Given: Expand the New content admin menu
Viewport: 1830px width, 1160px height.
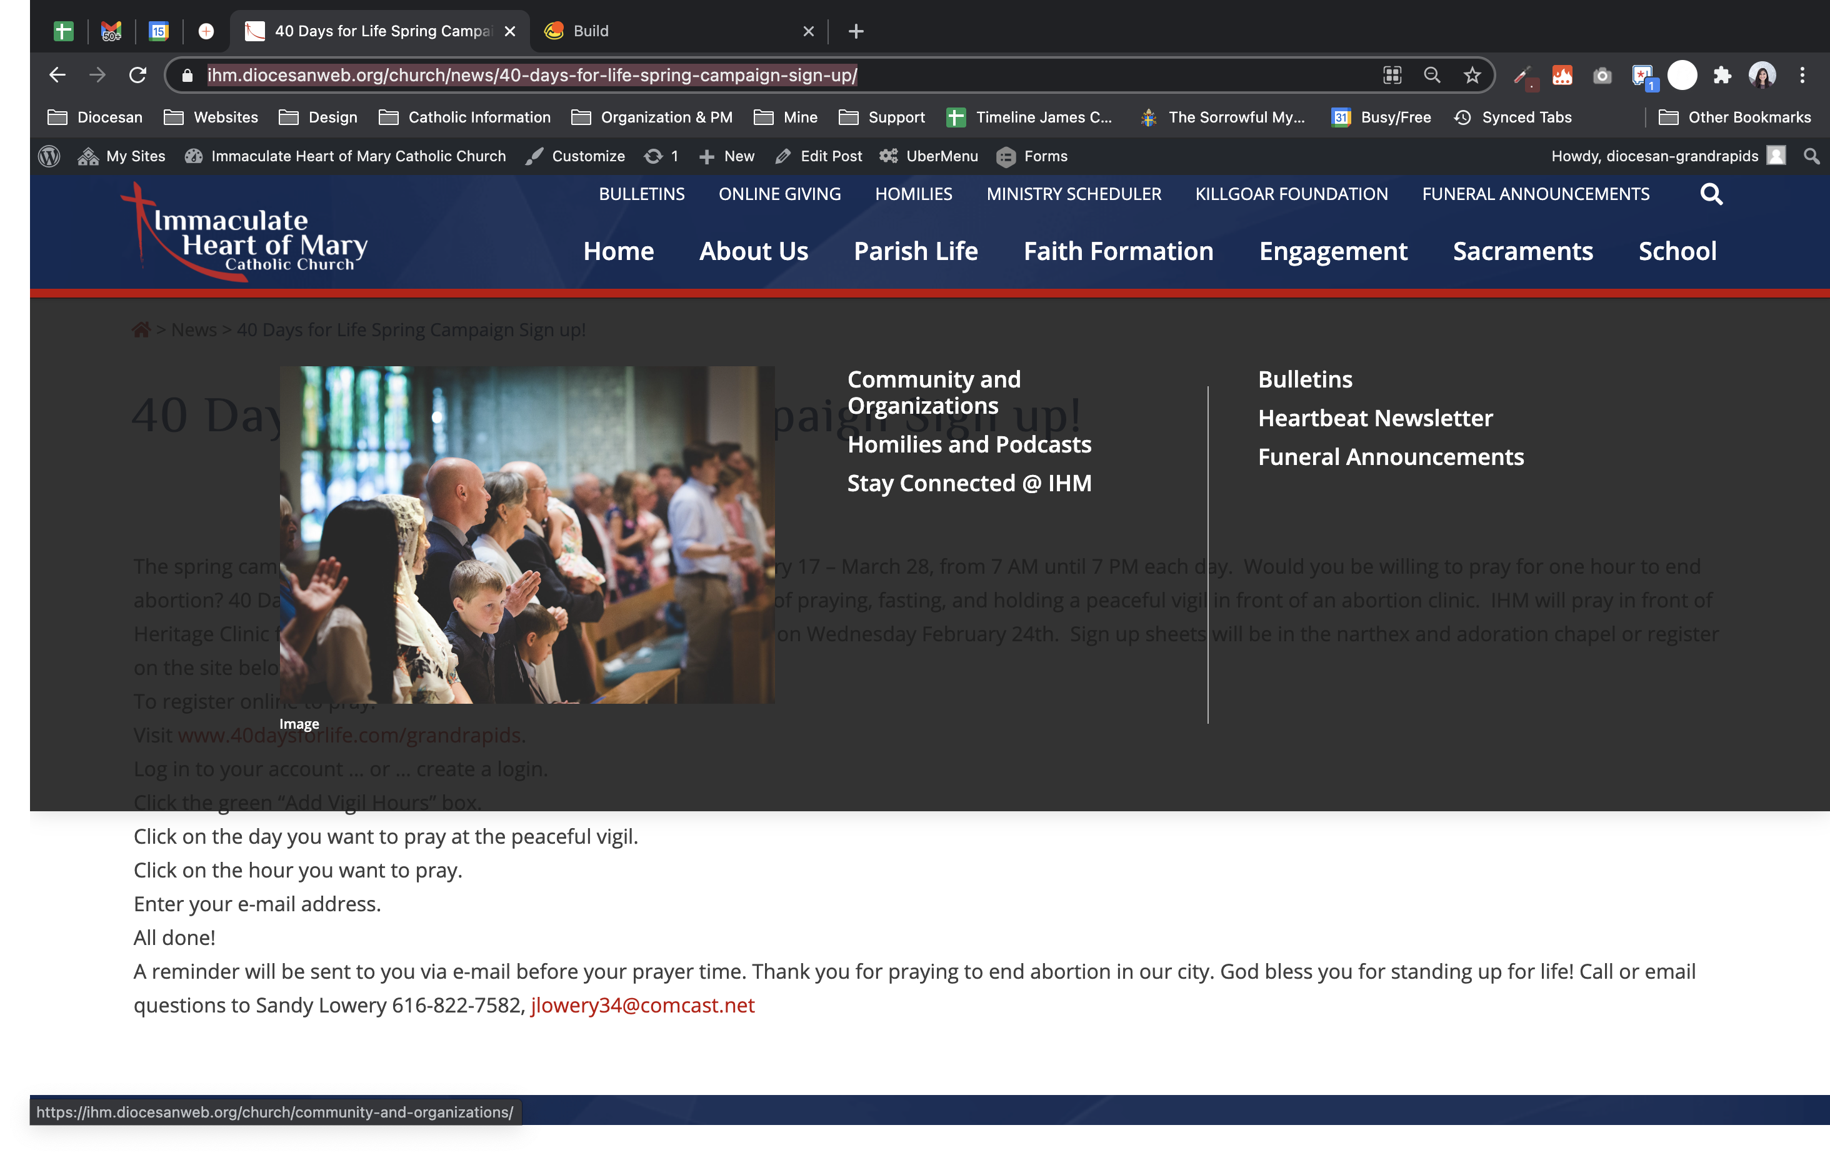Looking at the screenshot, I should click(x=726, y=156).
